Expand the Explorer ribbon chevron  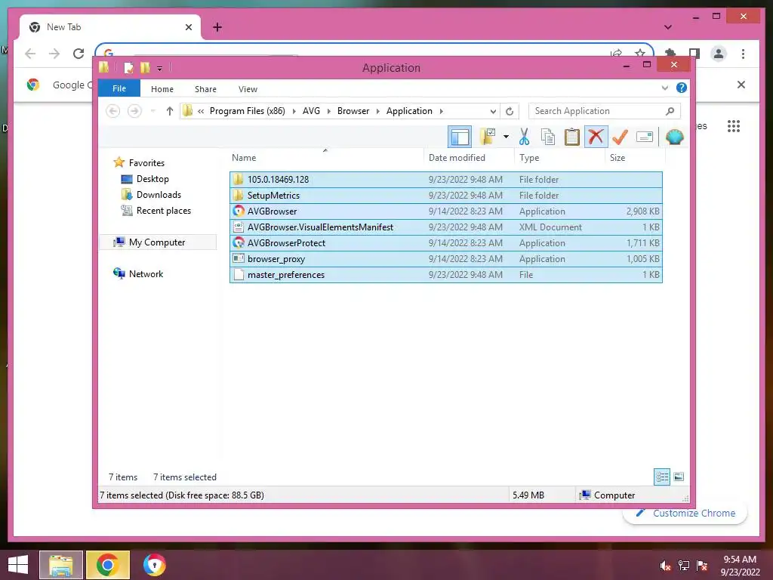664,88
